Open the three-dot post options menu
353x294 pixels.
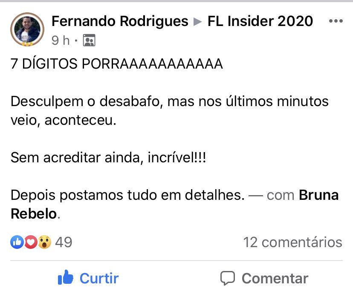pos(336,21)
